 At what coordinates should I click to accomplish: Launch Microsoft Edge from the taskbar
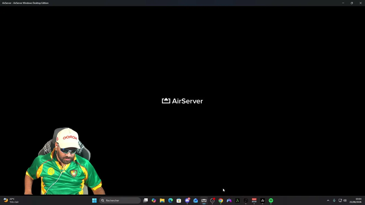pos(171,200)
